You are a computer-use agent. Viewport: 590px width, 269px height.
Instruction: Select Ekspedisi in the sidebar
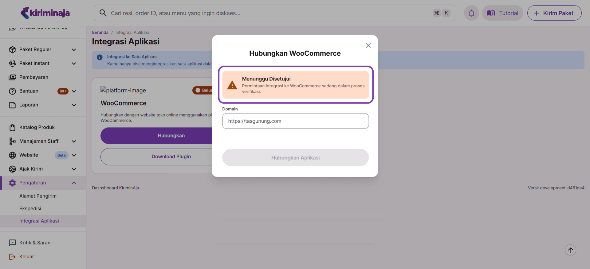(30, 208)
